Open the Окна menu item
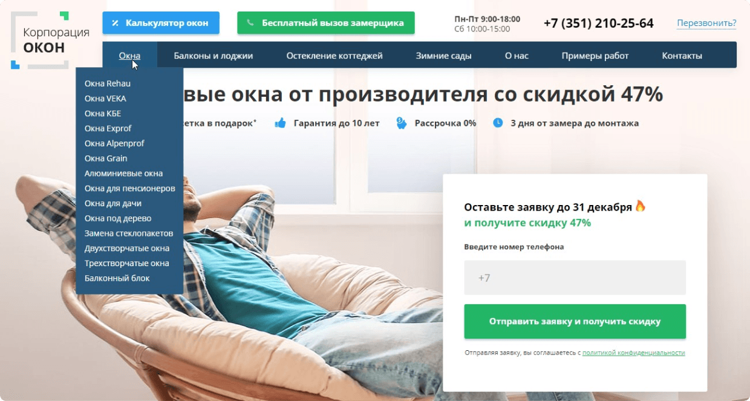 (x=129, y=56)
